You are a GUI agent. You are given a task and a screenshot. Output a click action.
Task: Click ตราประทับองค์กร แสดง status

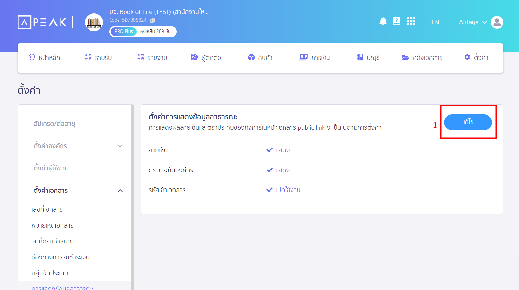pyautogui.click(x=278, y=170)
